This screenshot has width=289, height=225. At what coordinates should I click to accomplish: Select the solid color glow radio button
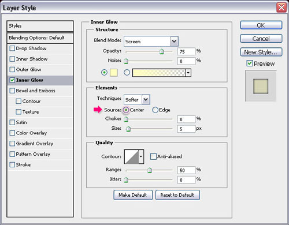coord(104,73)
